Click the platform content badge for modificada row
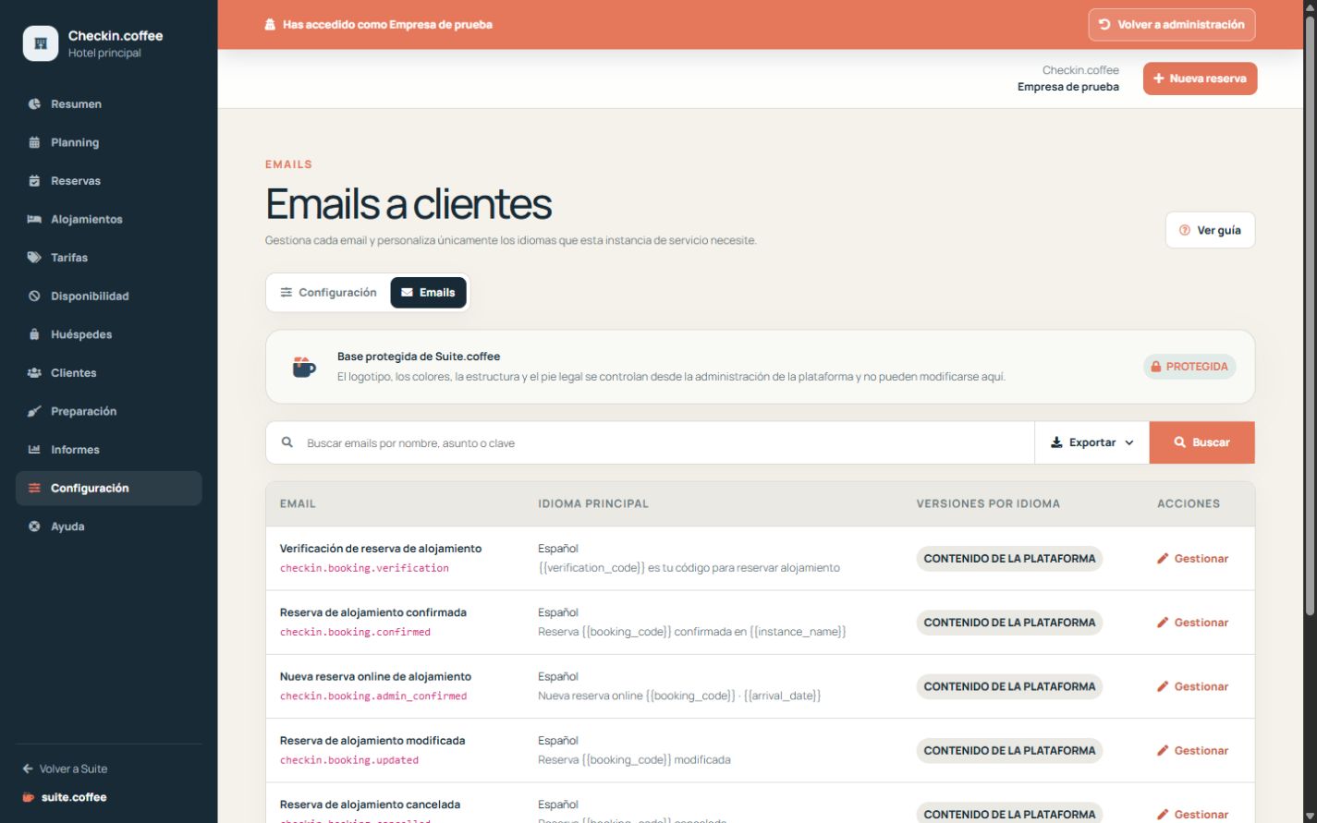 point(1009,751)
